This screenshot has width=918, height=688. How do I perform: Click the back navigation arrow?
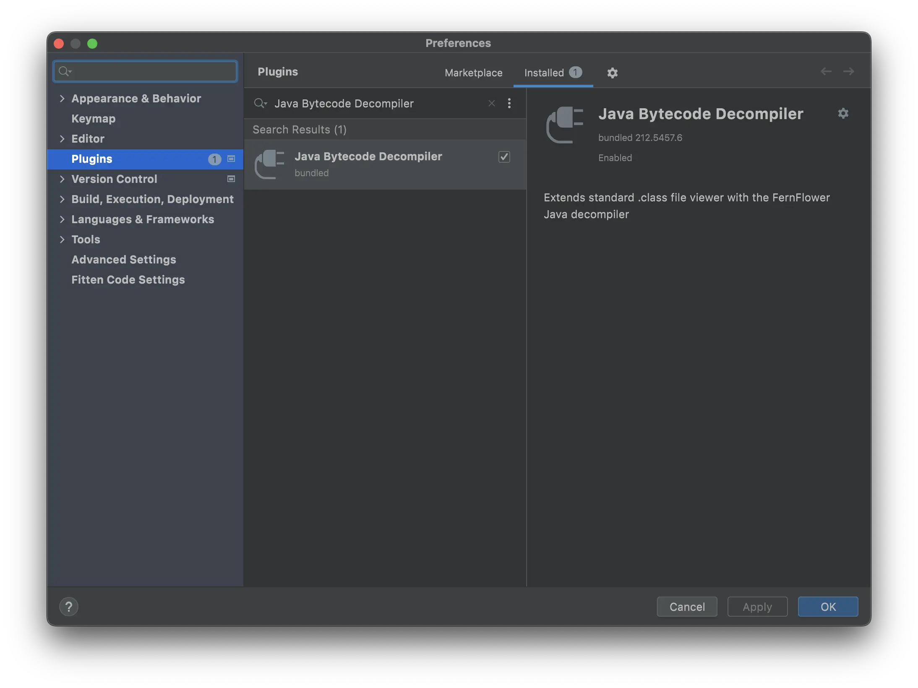(826, 71)
